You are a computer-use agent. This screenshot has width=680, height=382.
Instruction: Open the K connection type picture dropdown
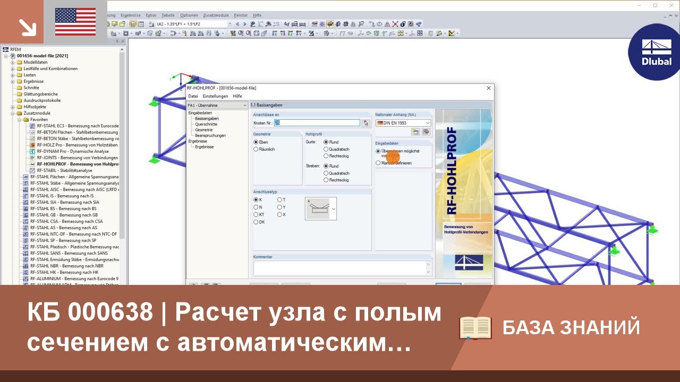coord(334,209)
